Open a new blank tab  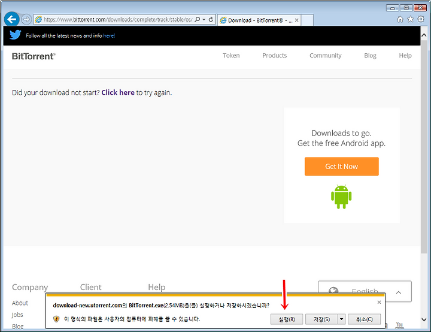click(307, 20)
